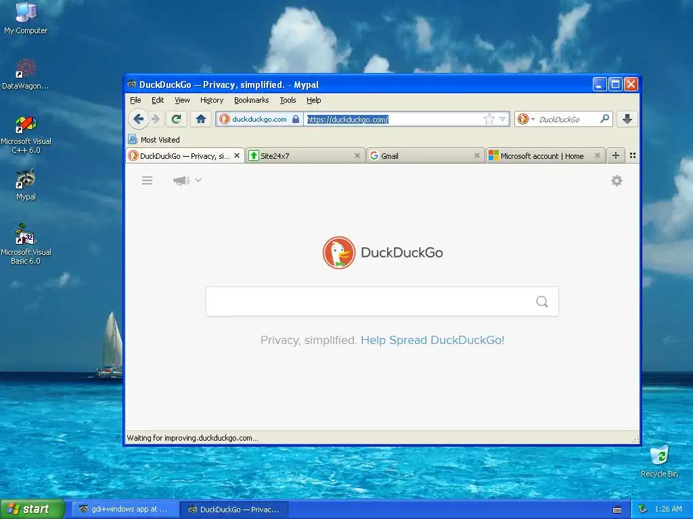The height and width of the screenshot is (519, 693).
Task: Open the View menu
Action: tap(182, 100)
